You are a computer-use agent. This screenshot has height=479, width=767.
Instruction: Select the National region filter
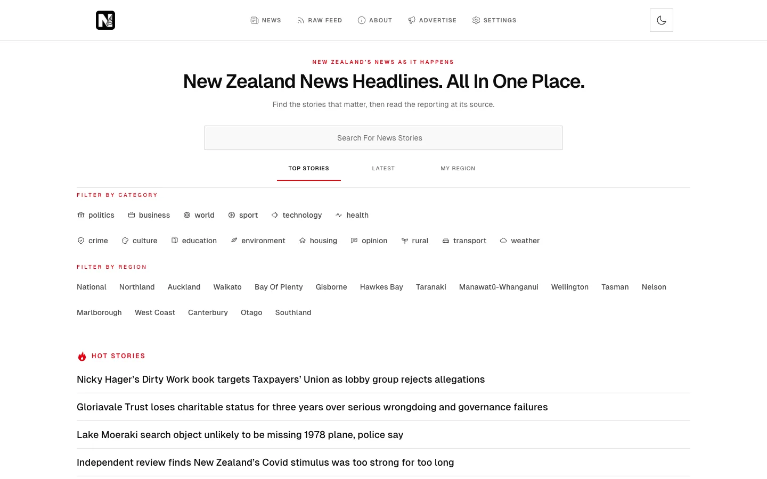point(92,287)
